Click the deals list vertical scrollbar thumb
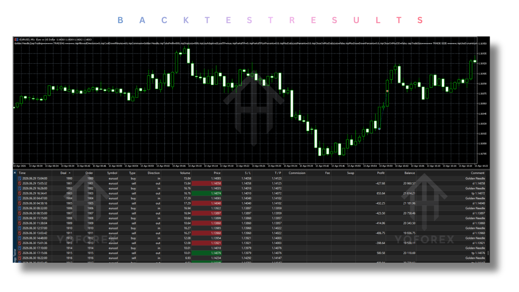This screenshot has width=519, height=292. (488, 253)
